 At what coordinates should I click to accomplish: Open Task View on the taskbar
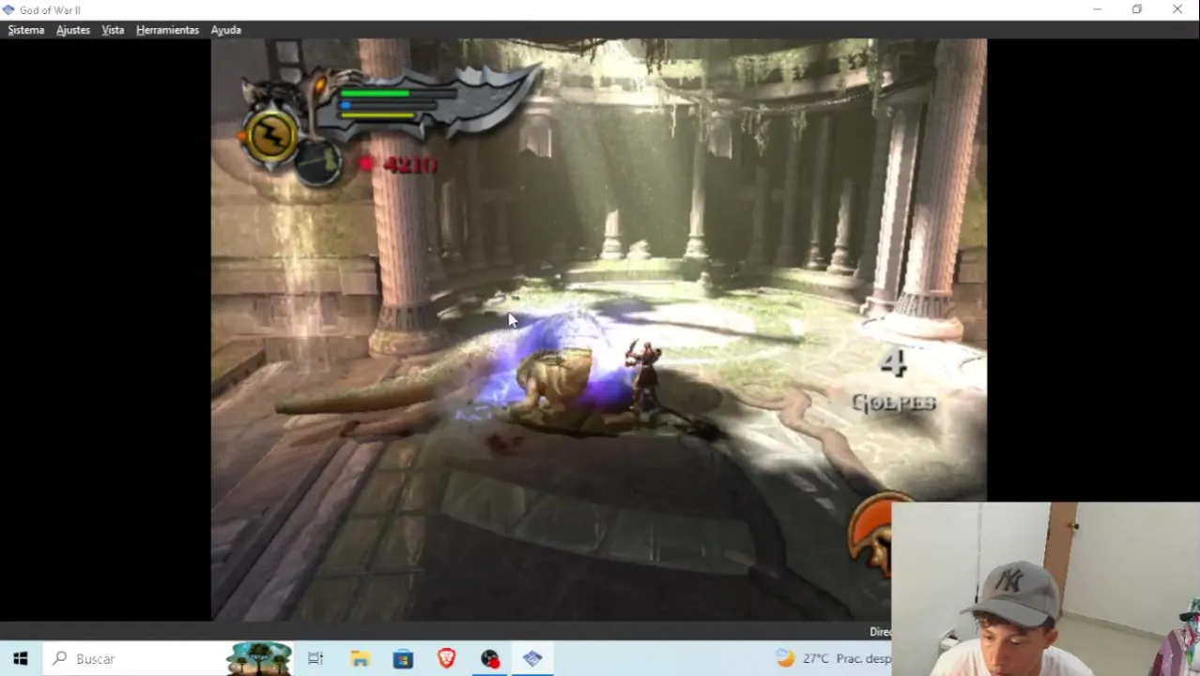pos(315,658)
